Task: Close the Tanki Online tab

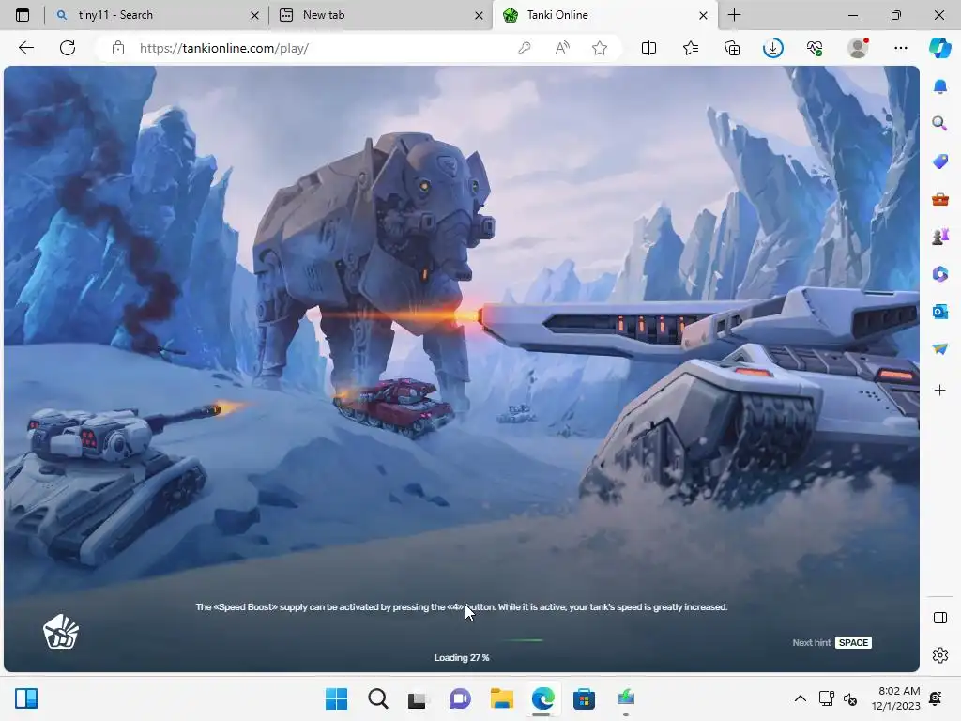Action: pyautogui.click(x=703, y=15)
